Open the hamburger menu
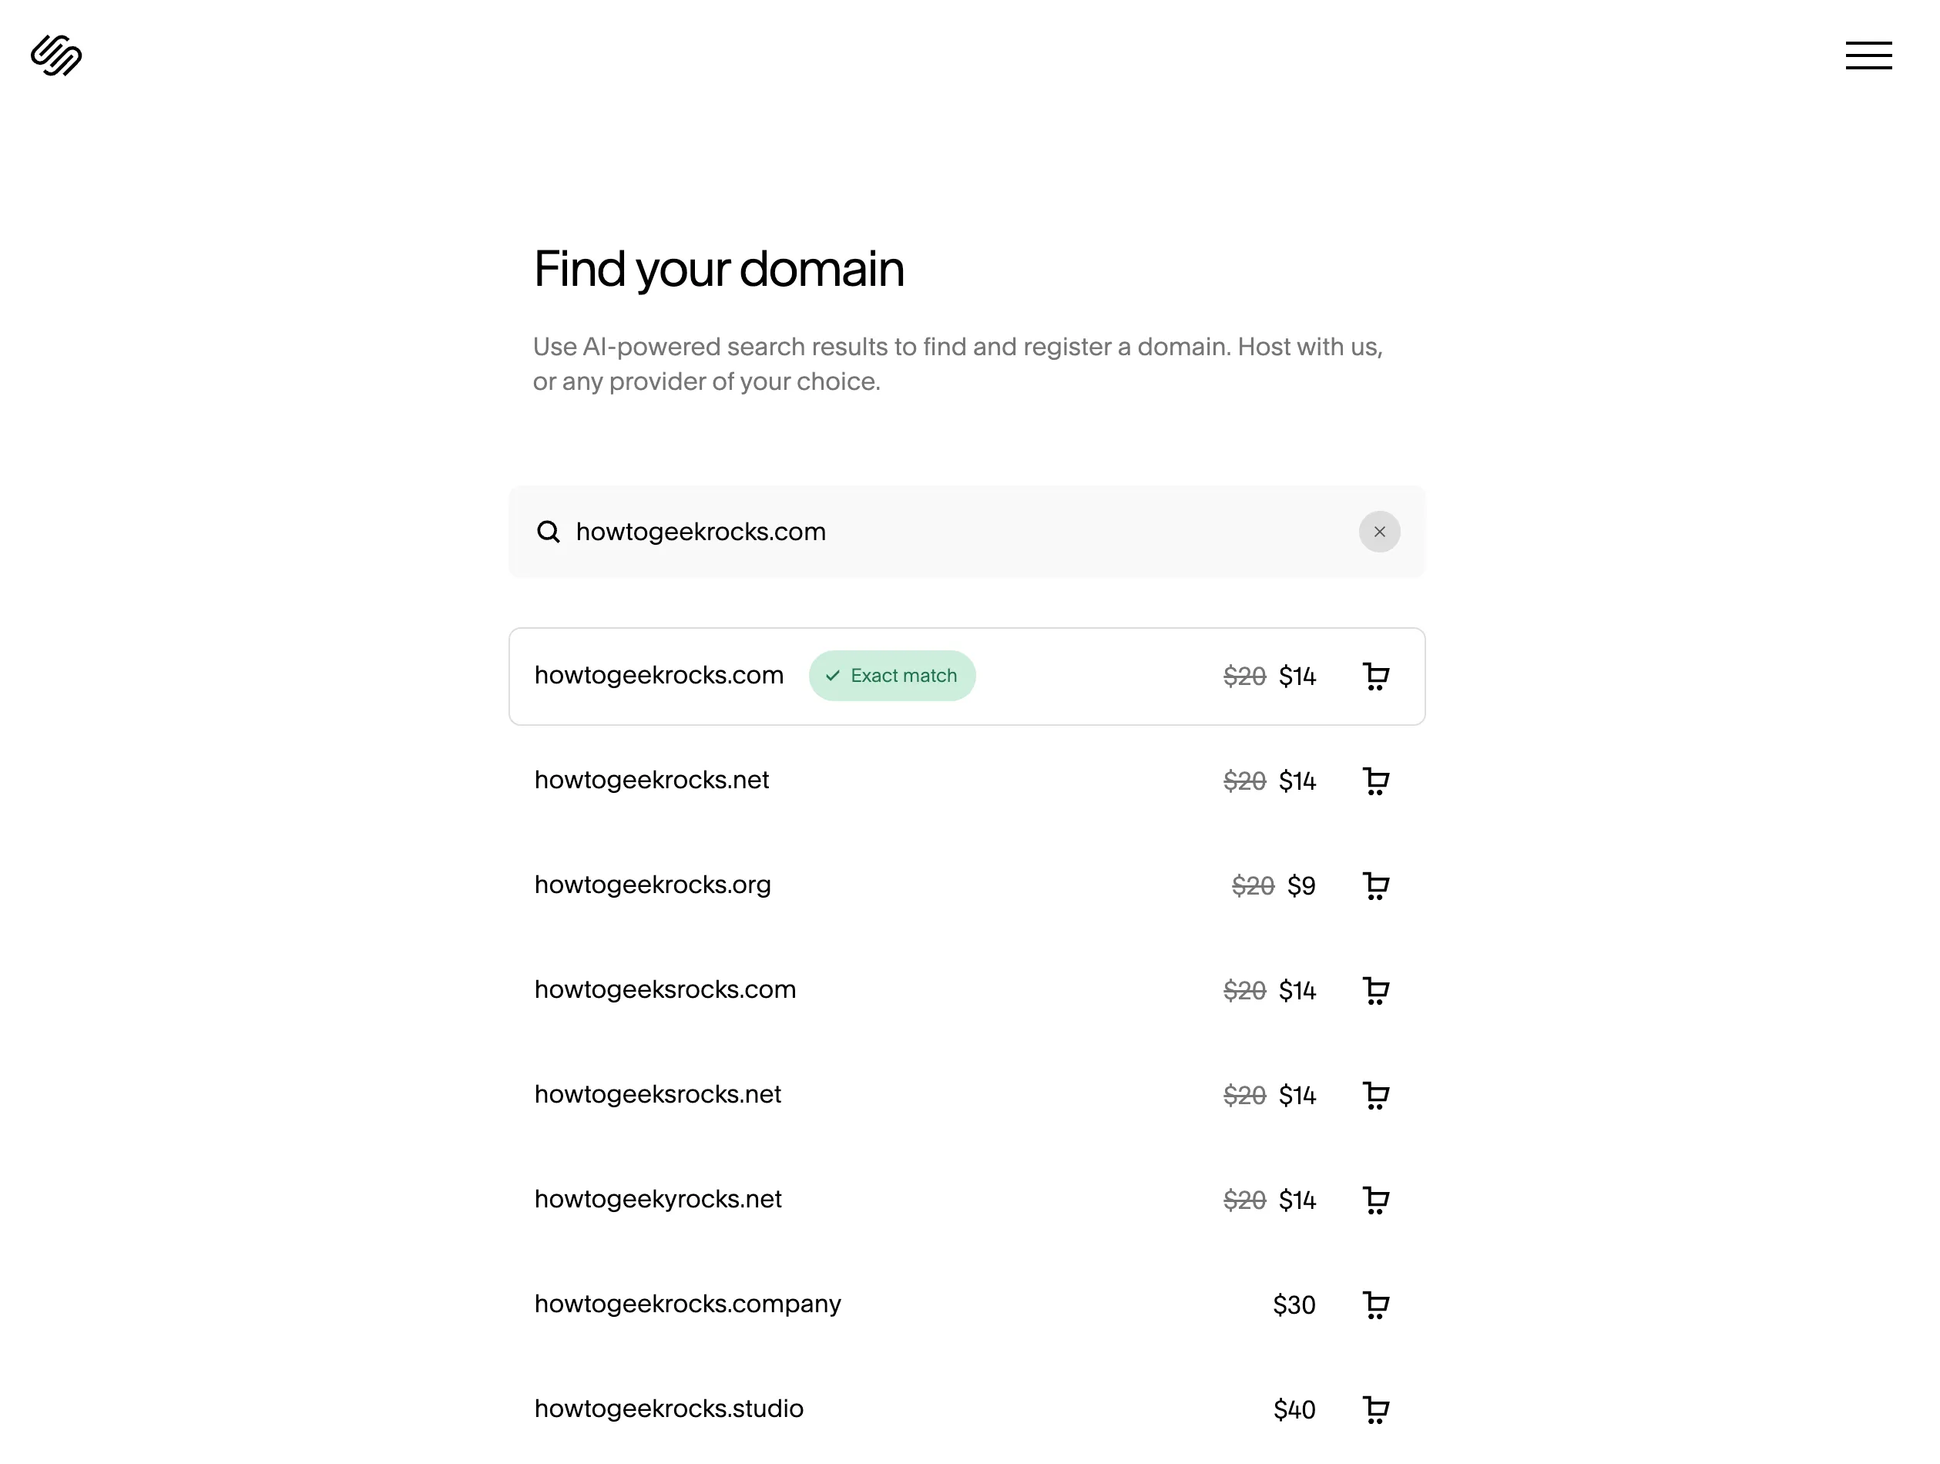The width and height of the screenshot is (1940, 1464). 1868,55
